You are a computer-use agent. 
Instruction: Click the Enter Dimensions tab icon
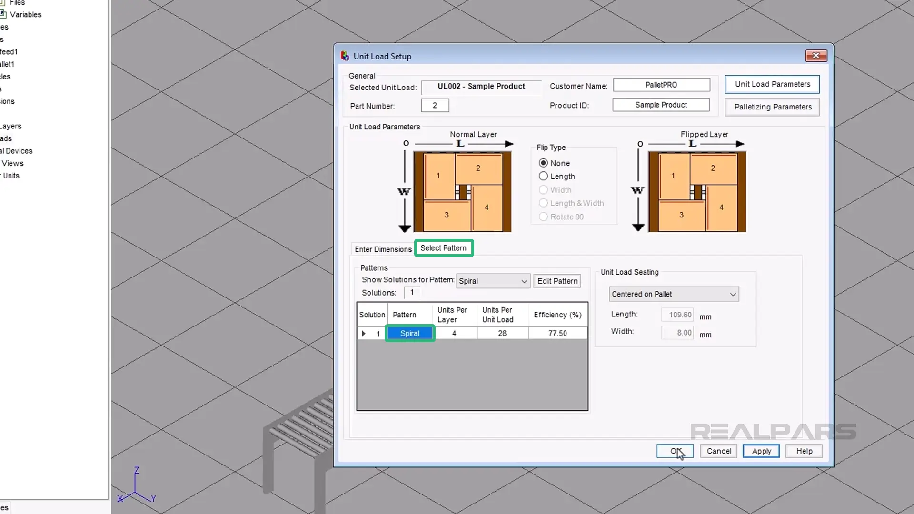pyautogui.click(x=383, y=249)
